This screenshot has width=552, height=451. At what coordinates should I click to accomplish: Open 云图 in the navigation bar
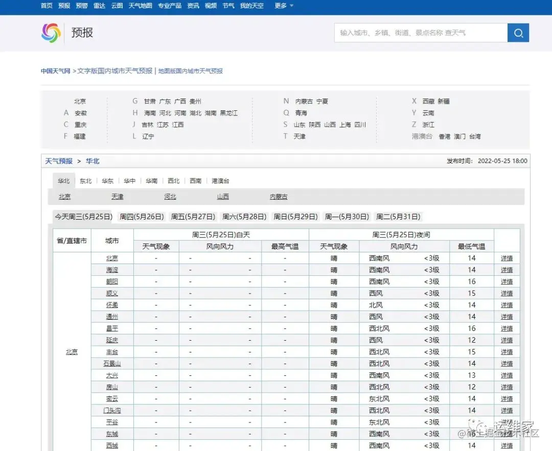(x=116, y=7)
